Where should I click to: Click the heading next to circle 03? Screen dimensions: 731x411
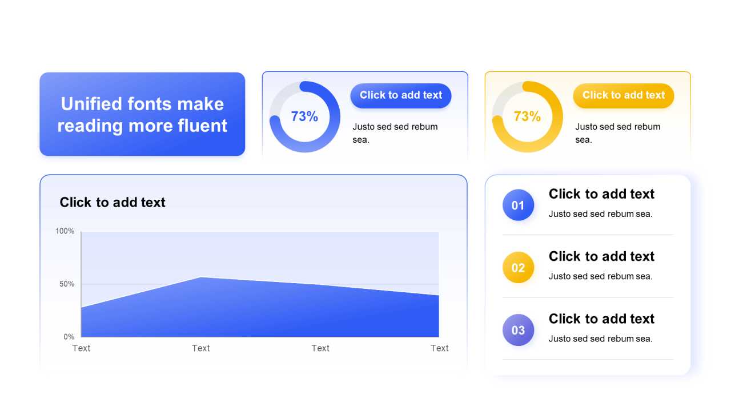click(601, 319)
